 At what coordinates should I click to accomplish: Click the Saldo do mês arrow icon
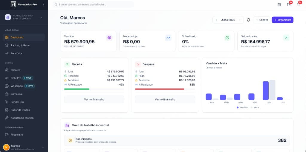point(286,38)
